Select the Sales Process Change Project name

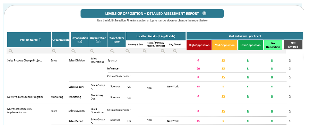[24, 60]
